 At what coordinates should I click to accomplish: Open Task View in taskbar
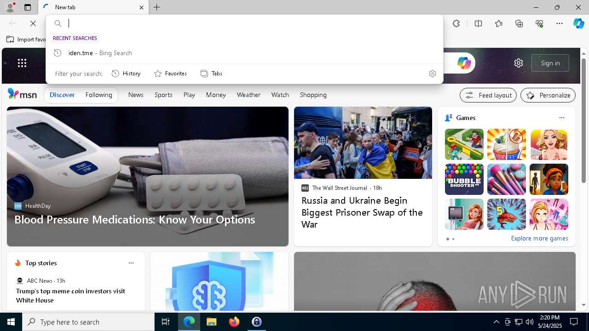tap(166, 322)
